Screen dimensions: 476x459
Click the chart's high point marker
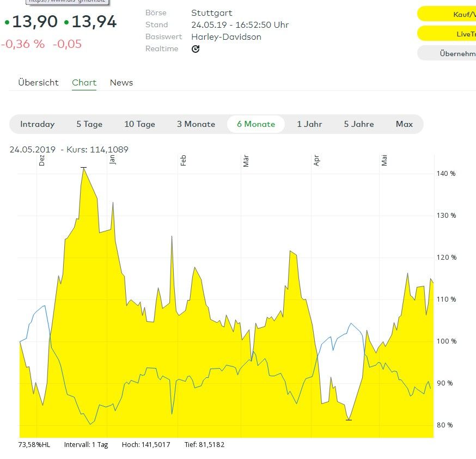(x=83, y=168)
